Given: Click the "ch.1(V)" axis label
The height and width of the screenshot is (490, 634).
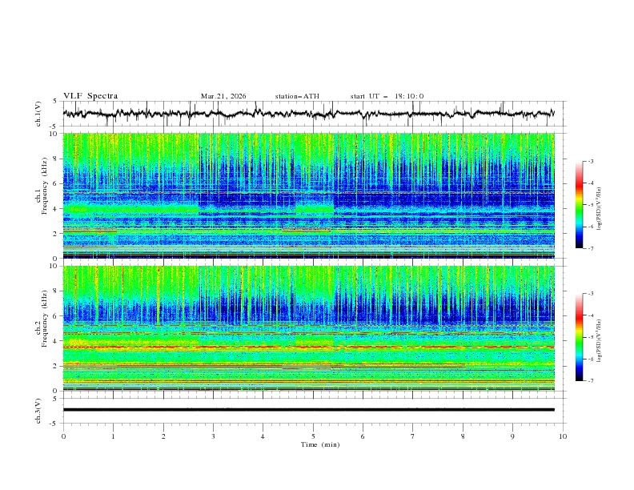Looking at the screenshot, I should click(x=38, y=114).
